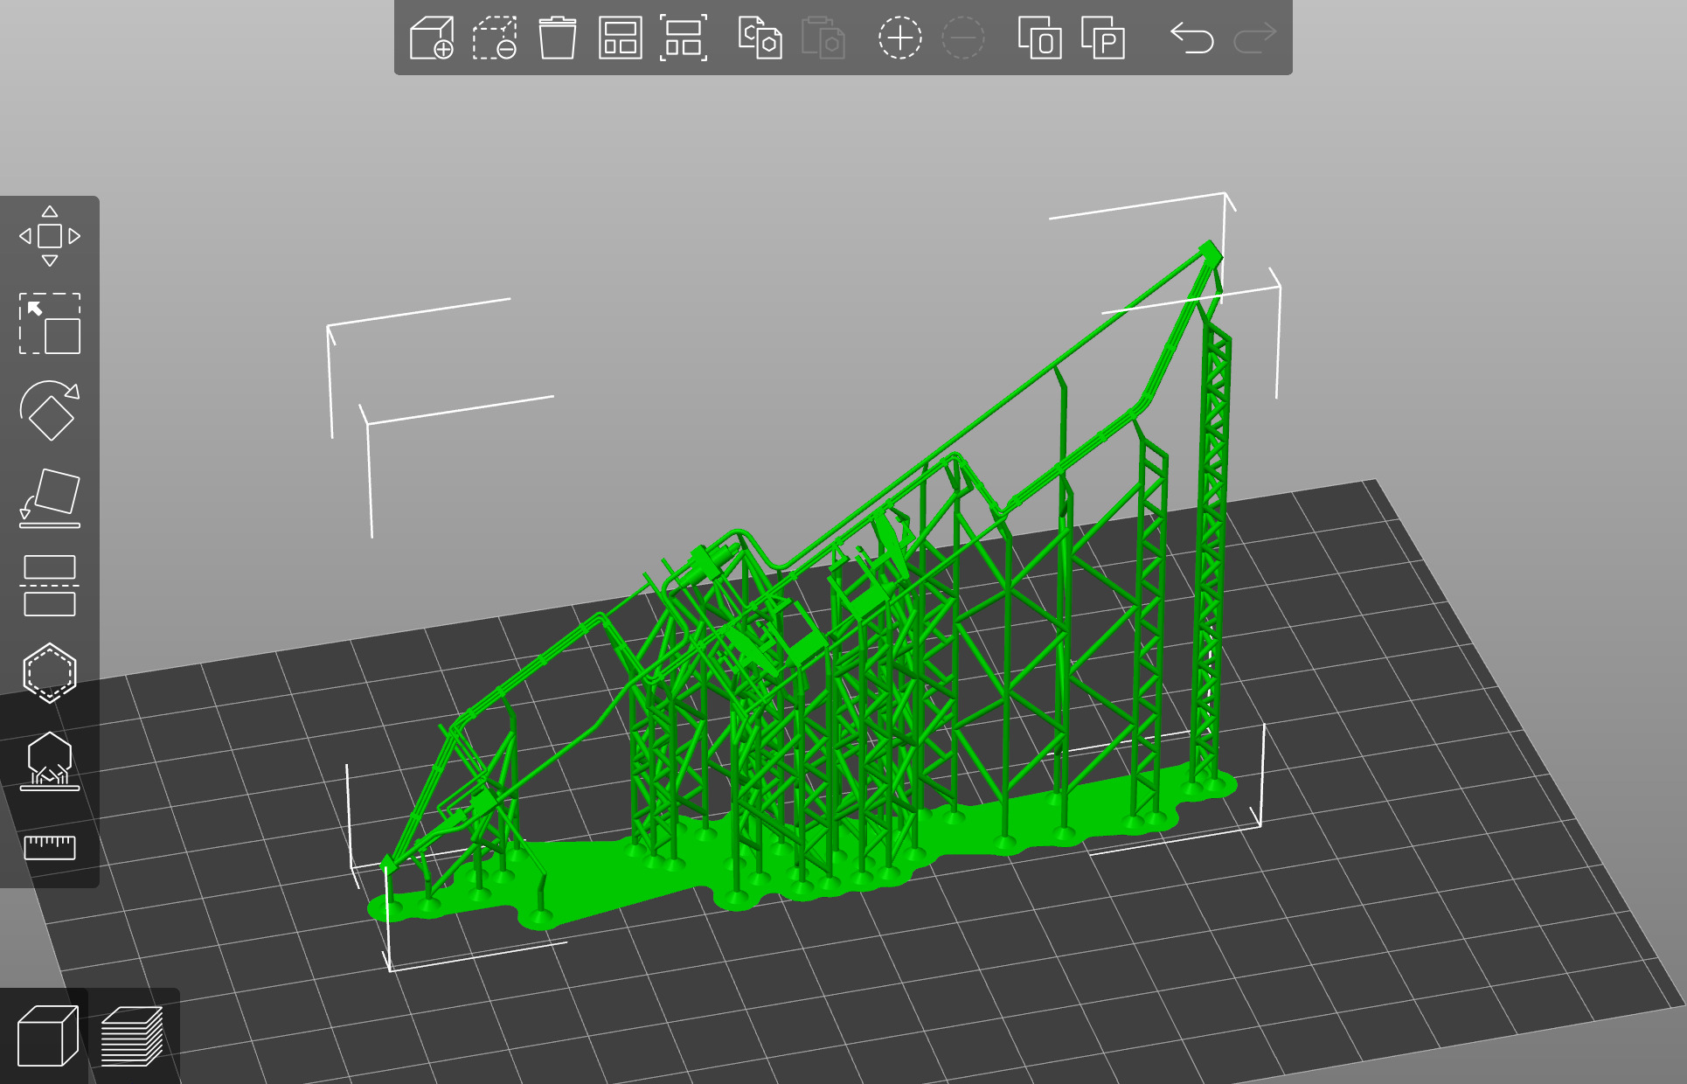
Task: Click the Paste icon in toolbar
Action: [823, 38]
